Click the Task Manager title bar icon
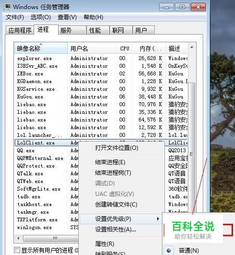The image size is (235, 255). click(7, 7)
